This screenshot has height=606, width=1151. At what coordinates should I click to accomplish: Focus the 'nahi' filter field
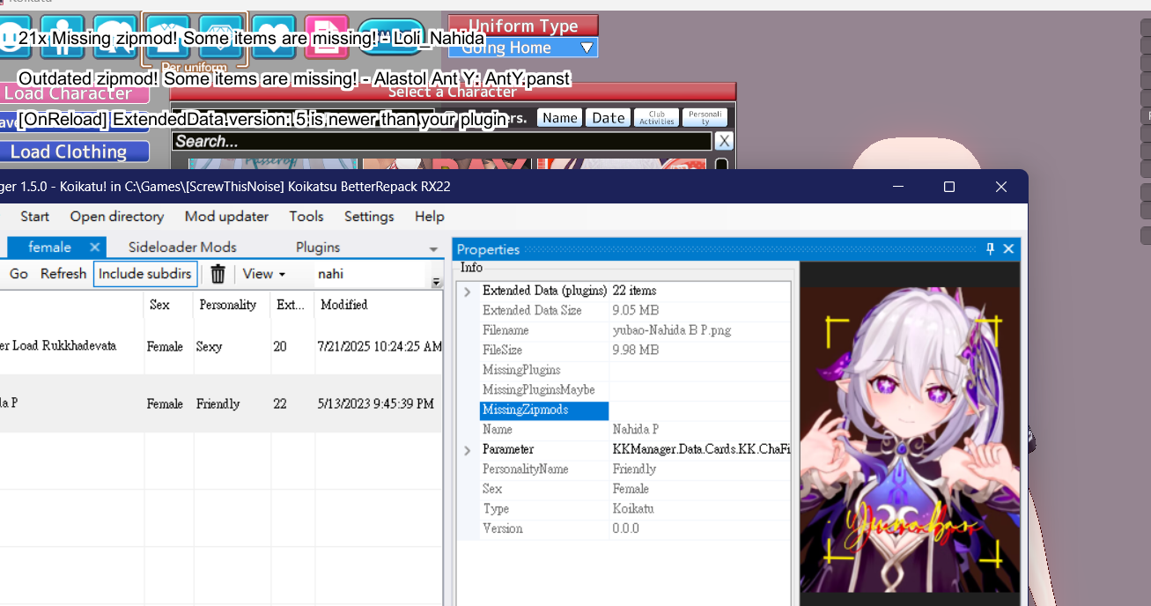point(370,274)
